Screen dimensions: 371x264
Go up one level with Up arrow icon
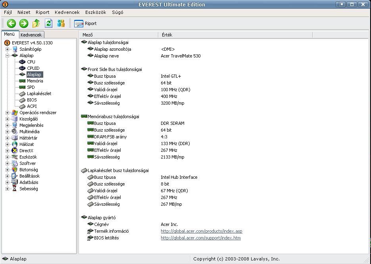tap(36, 23)
